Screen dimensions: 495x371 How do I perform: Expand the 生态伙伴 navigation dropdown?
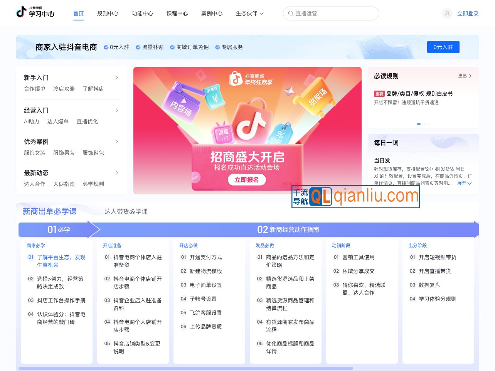[x=250, y=13]
